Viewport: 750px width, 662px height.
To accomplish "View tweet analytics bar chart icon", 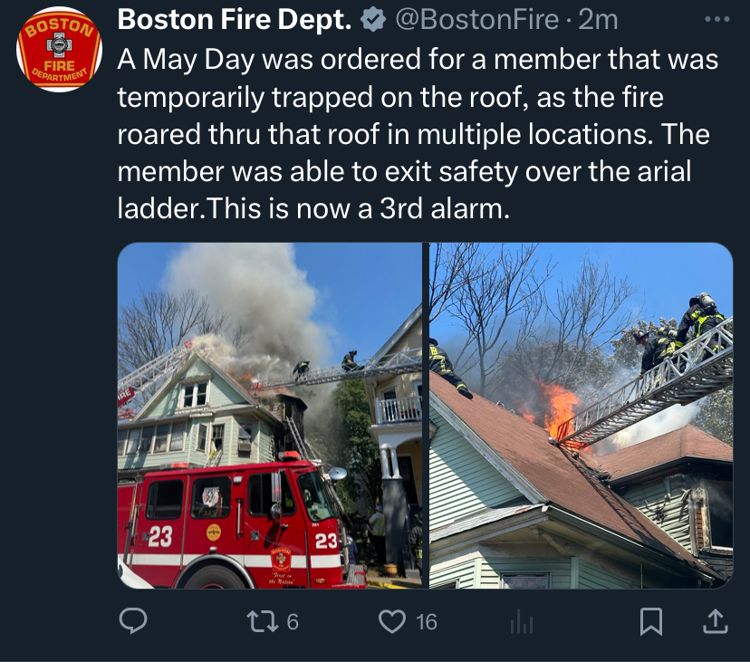I will (x=522, y=621).
